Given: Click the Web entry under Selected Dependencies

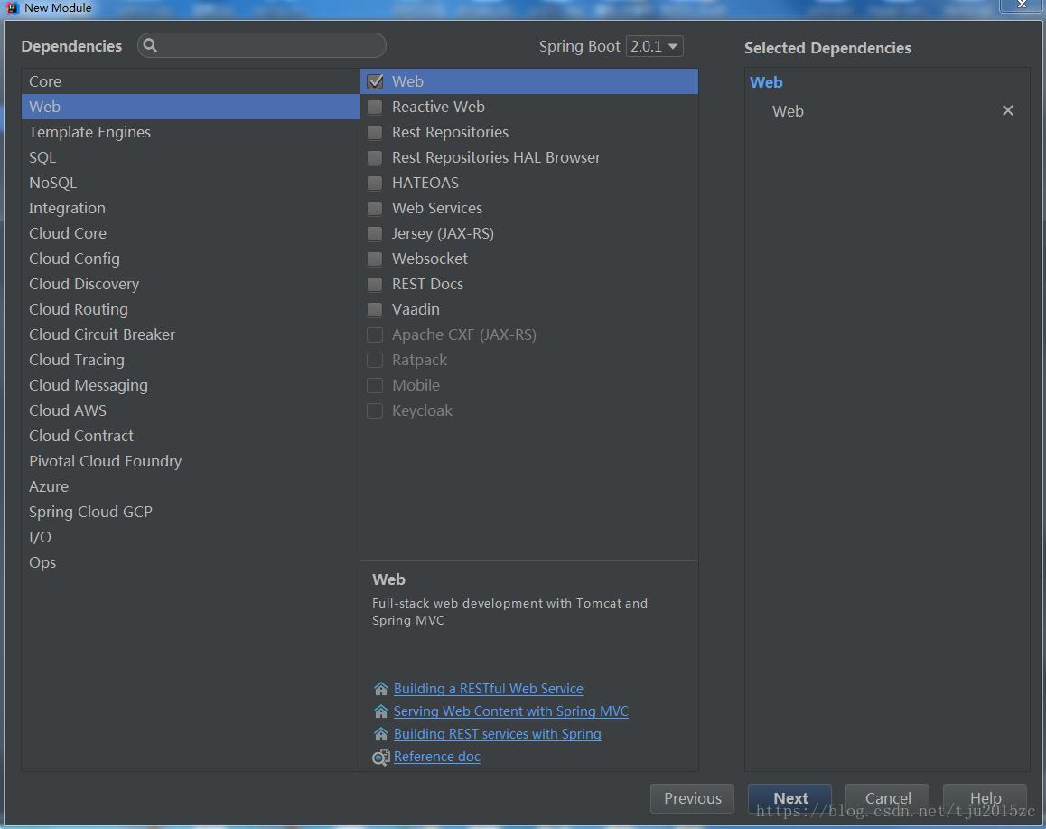Looking at the screenshot, I should click(788, 111).
